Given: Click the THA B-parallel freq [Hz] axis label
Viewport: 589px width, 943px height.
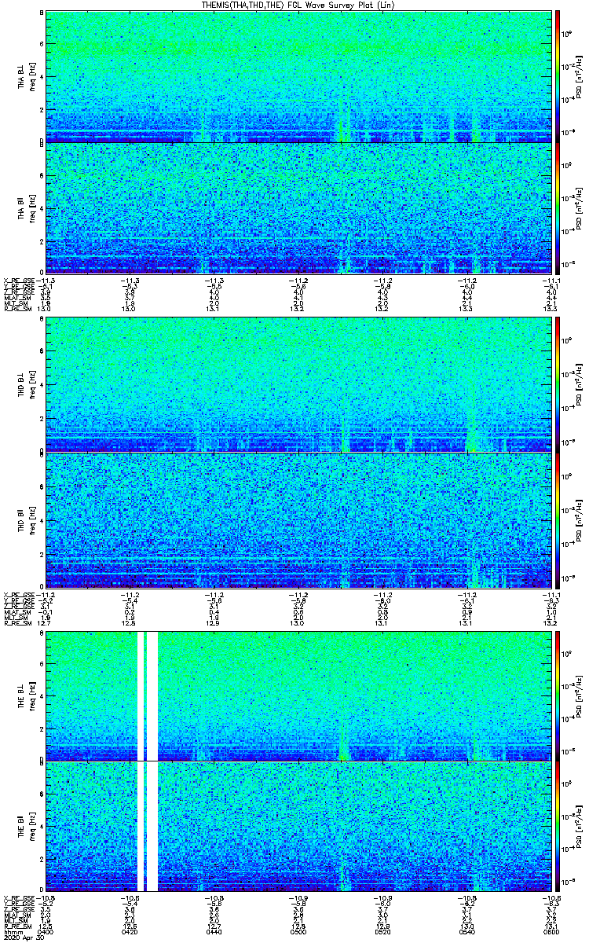Looking at the screenshot, I should pyautogui.click(x=31, y=208).
